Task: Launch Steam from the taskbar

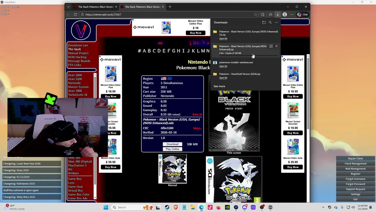Action: click(167, 207)
